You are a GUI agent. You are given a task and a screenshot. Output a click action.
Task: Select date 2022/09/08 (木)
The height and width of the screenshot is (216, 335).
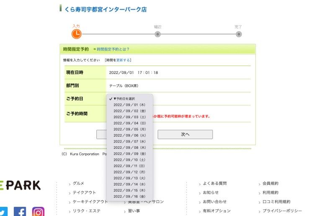[130, 147]
